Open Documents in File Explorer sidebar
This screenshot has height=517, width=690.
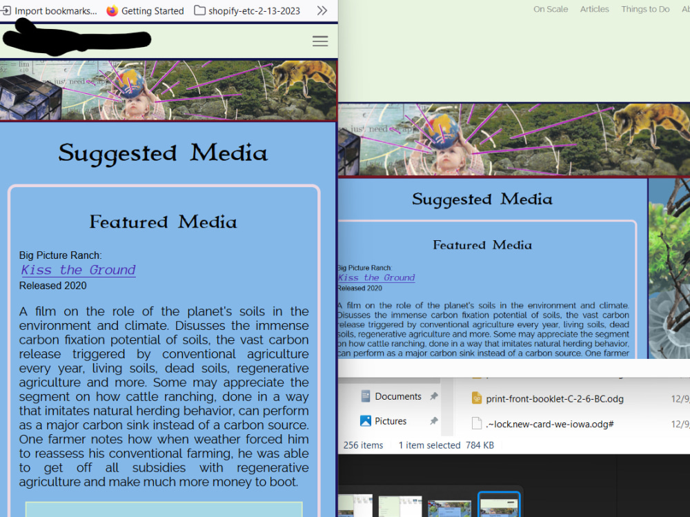pyautogui.click(x=398, y=396)
